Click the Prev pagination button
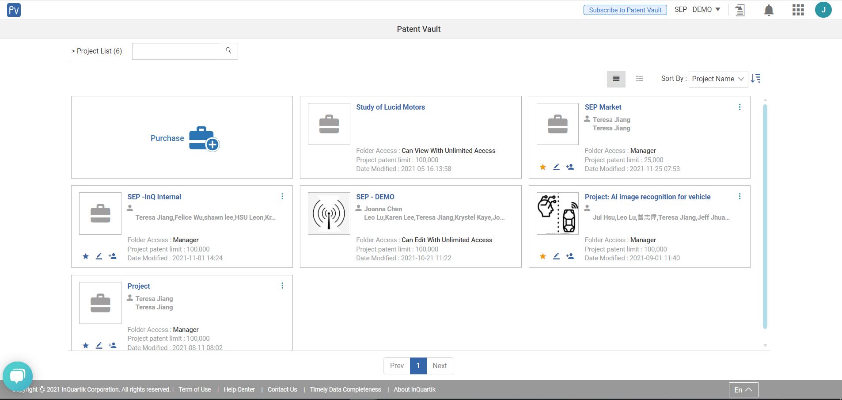 point(397,366)
